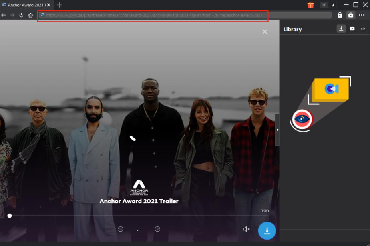
Task: Show downloaded videos in Library panel
Action: click(x=352, y=28)
